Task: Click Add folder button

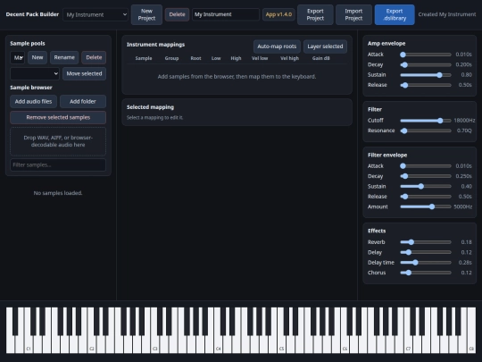Action: pyautogui.click(x=83, y=101)
